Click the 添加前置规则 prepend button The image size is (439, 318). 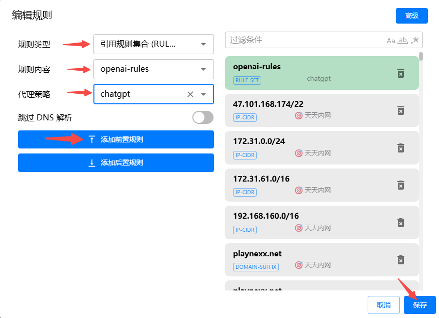116,139
